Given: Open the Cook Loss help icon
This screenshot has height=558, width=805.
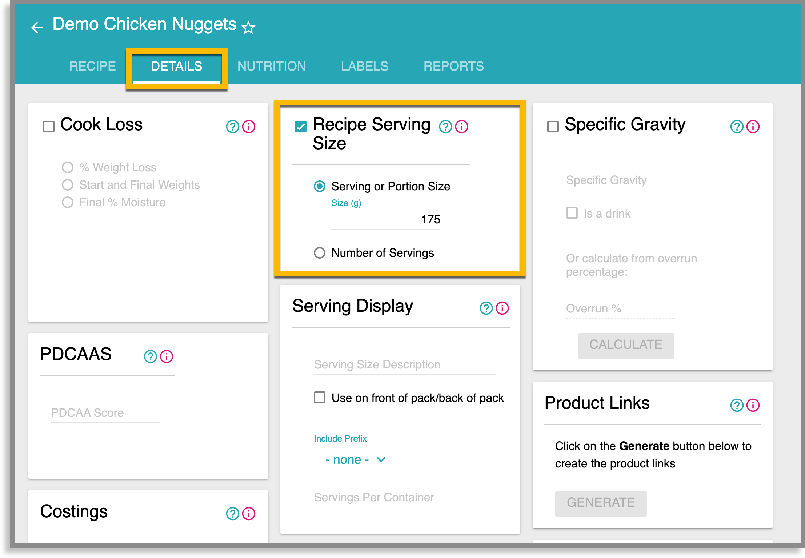Looking at the screenshot, I should [232, 127].
